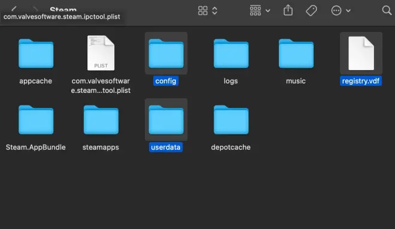395x229 pixels.
Task: Click the 'com.valvesoftware.steam...tool.plist' file name
Action: 101,86
